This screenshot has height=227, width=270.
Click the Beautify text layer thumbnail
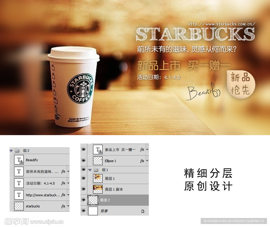(19, 160)
